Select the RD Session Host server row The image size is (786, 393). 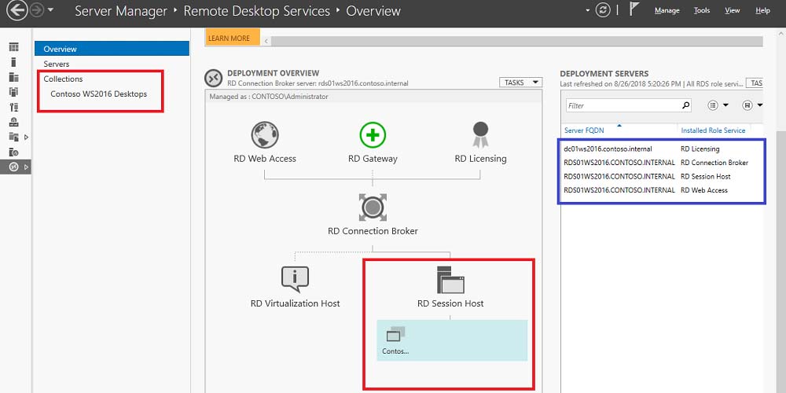[662, 176]
